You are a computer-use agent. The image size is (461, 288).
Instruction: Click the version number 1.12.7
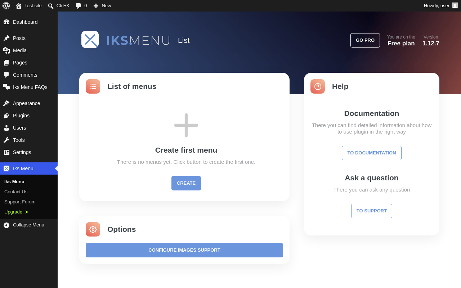tap(431, 44)
